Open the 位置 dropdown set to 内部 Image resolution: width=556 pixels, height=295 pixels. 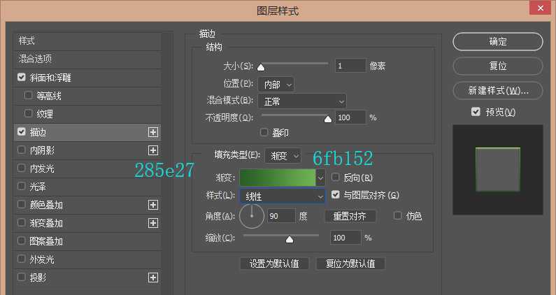pyautogui.click(x=276, y=84)
